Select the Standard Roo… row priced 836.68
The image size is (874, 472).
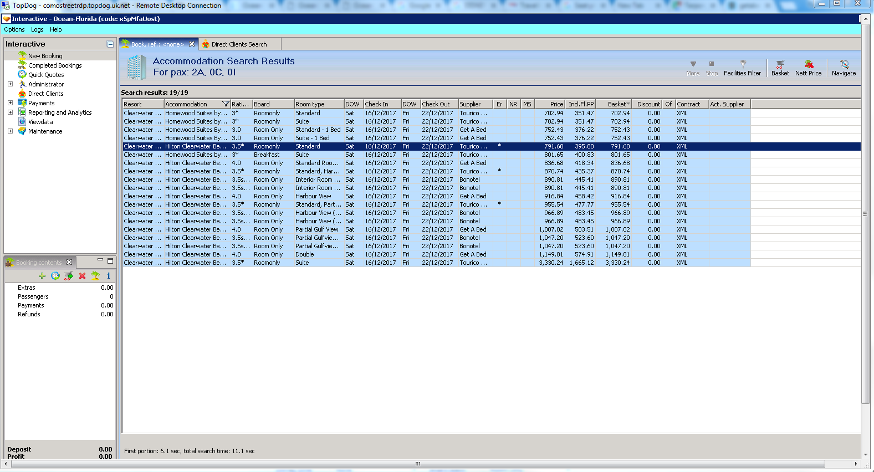coord(436,163)
